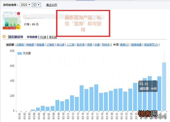Click the 03-24 bar in chart

pyautogui.click(x=130, y=100)
